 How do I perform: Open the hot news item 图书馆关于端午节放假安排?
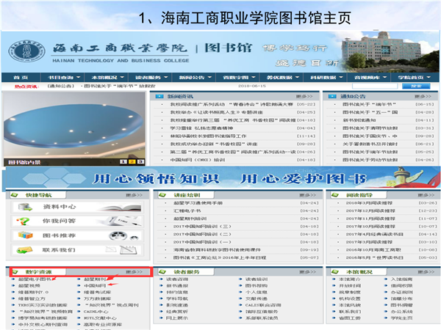(120, 86)
